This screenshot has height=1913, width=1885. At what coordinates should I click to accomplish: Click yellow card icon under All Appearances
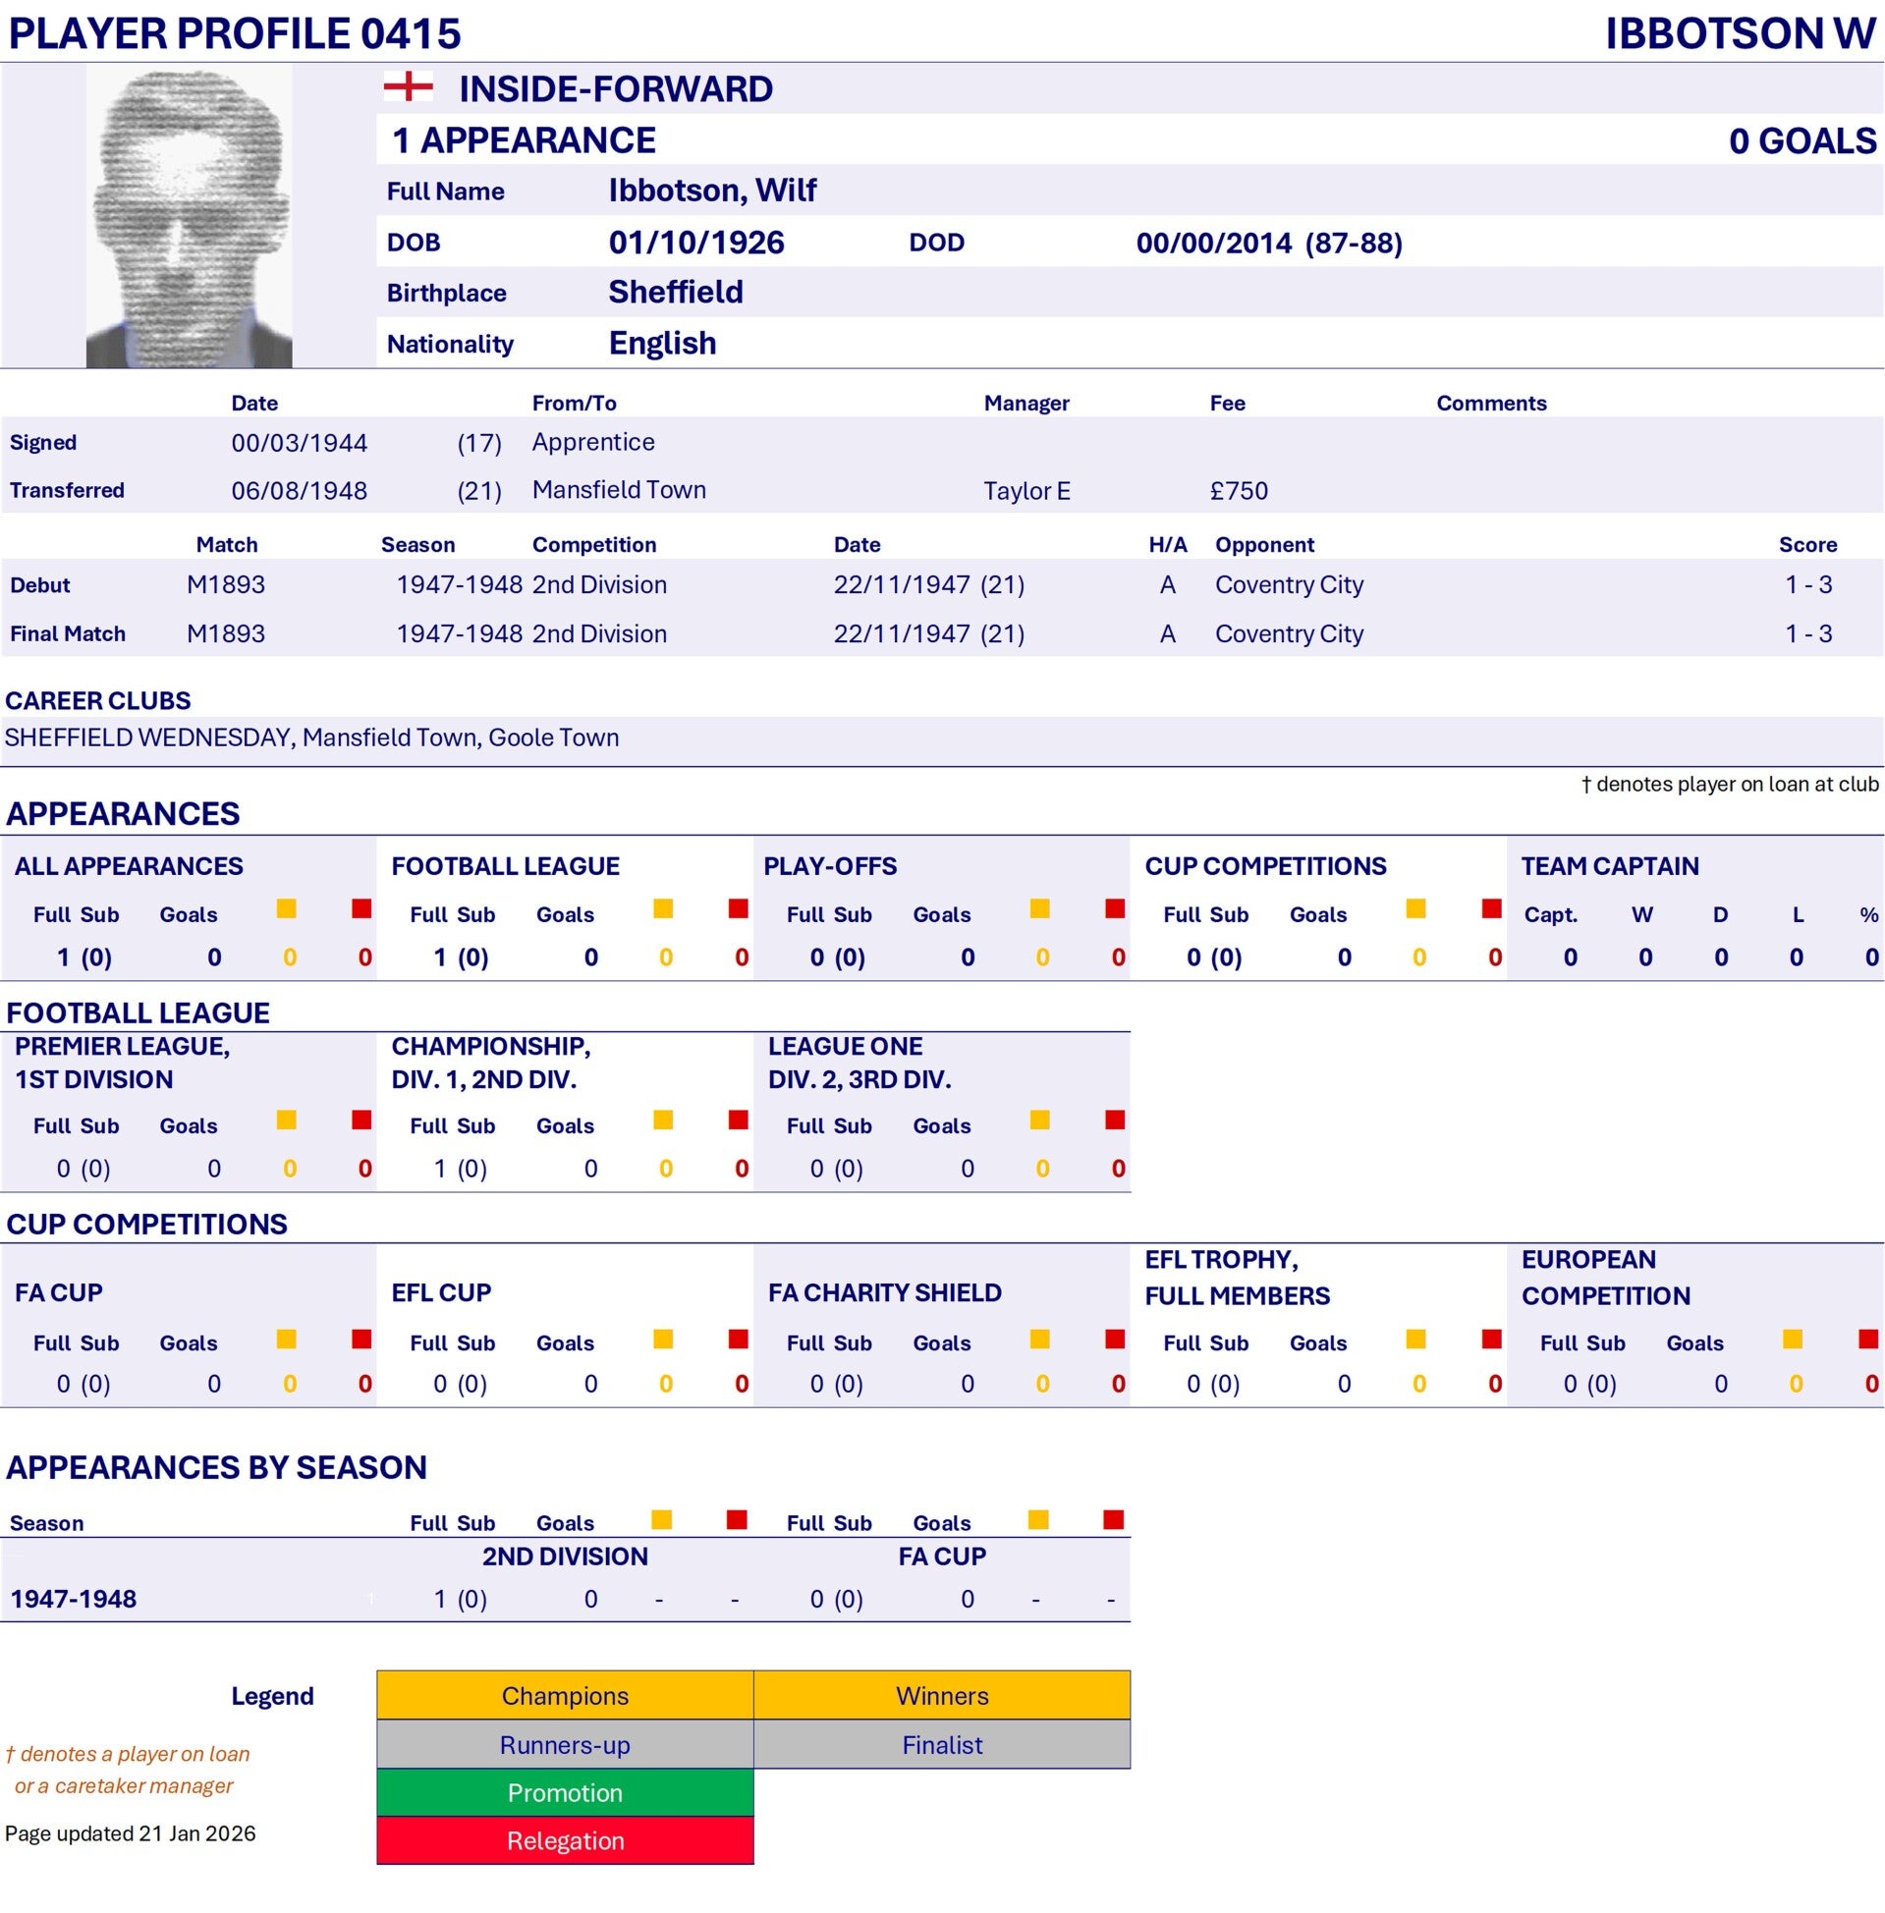(x=286, y=908)
